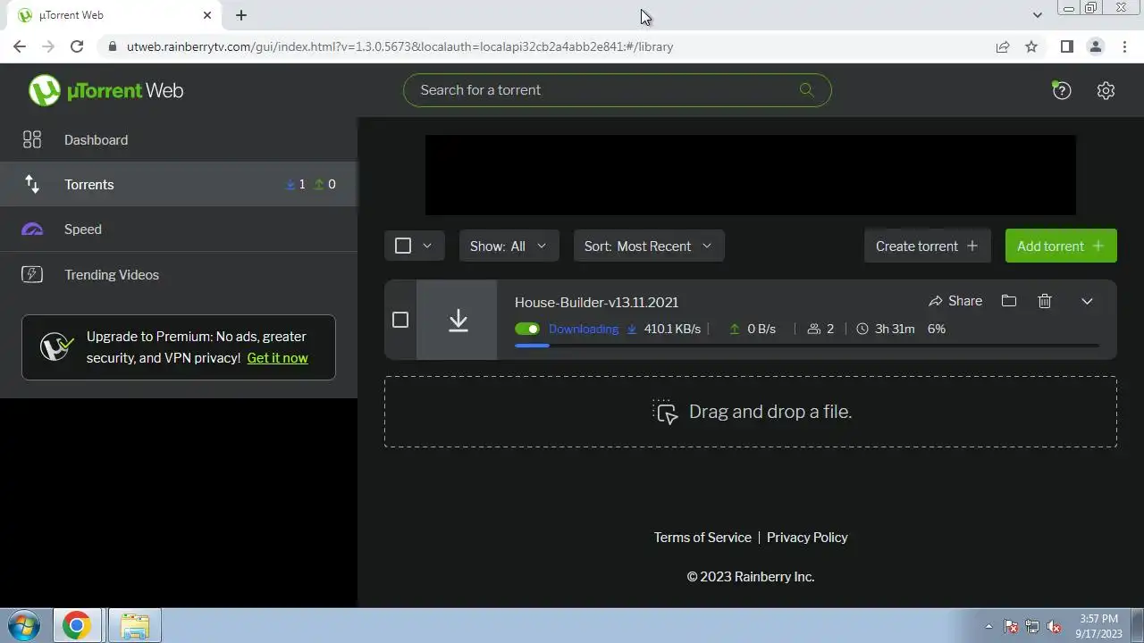Click the Create torrent button
Viewport: 1144px width, 643px height.
[927, 246]
